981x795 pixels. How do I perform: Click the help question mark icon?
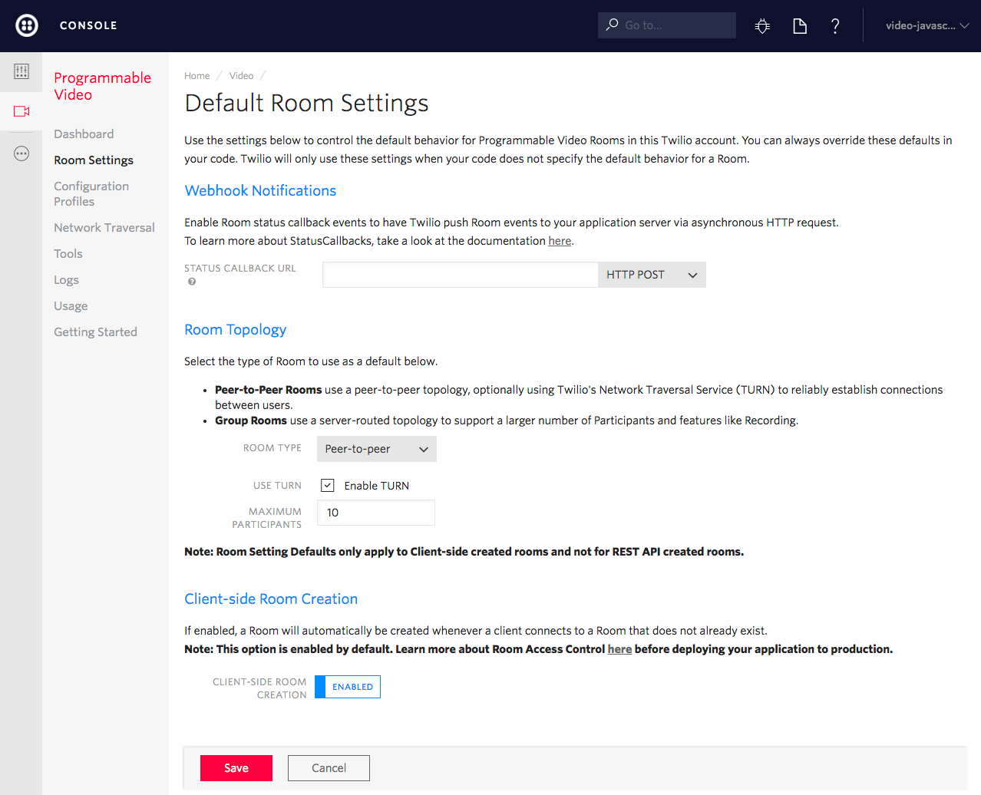(835, 26)
